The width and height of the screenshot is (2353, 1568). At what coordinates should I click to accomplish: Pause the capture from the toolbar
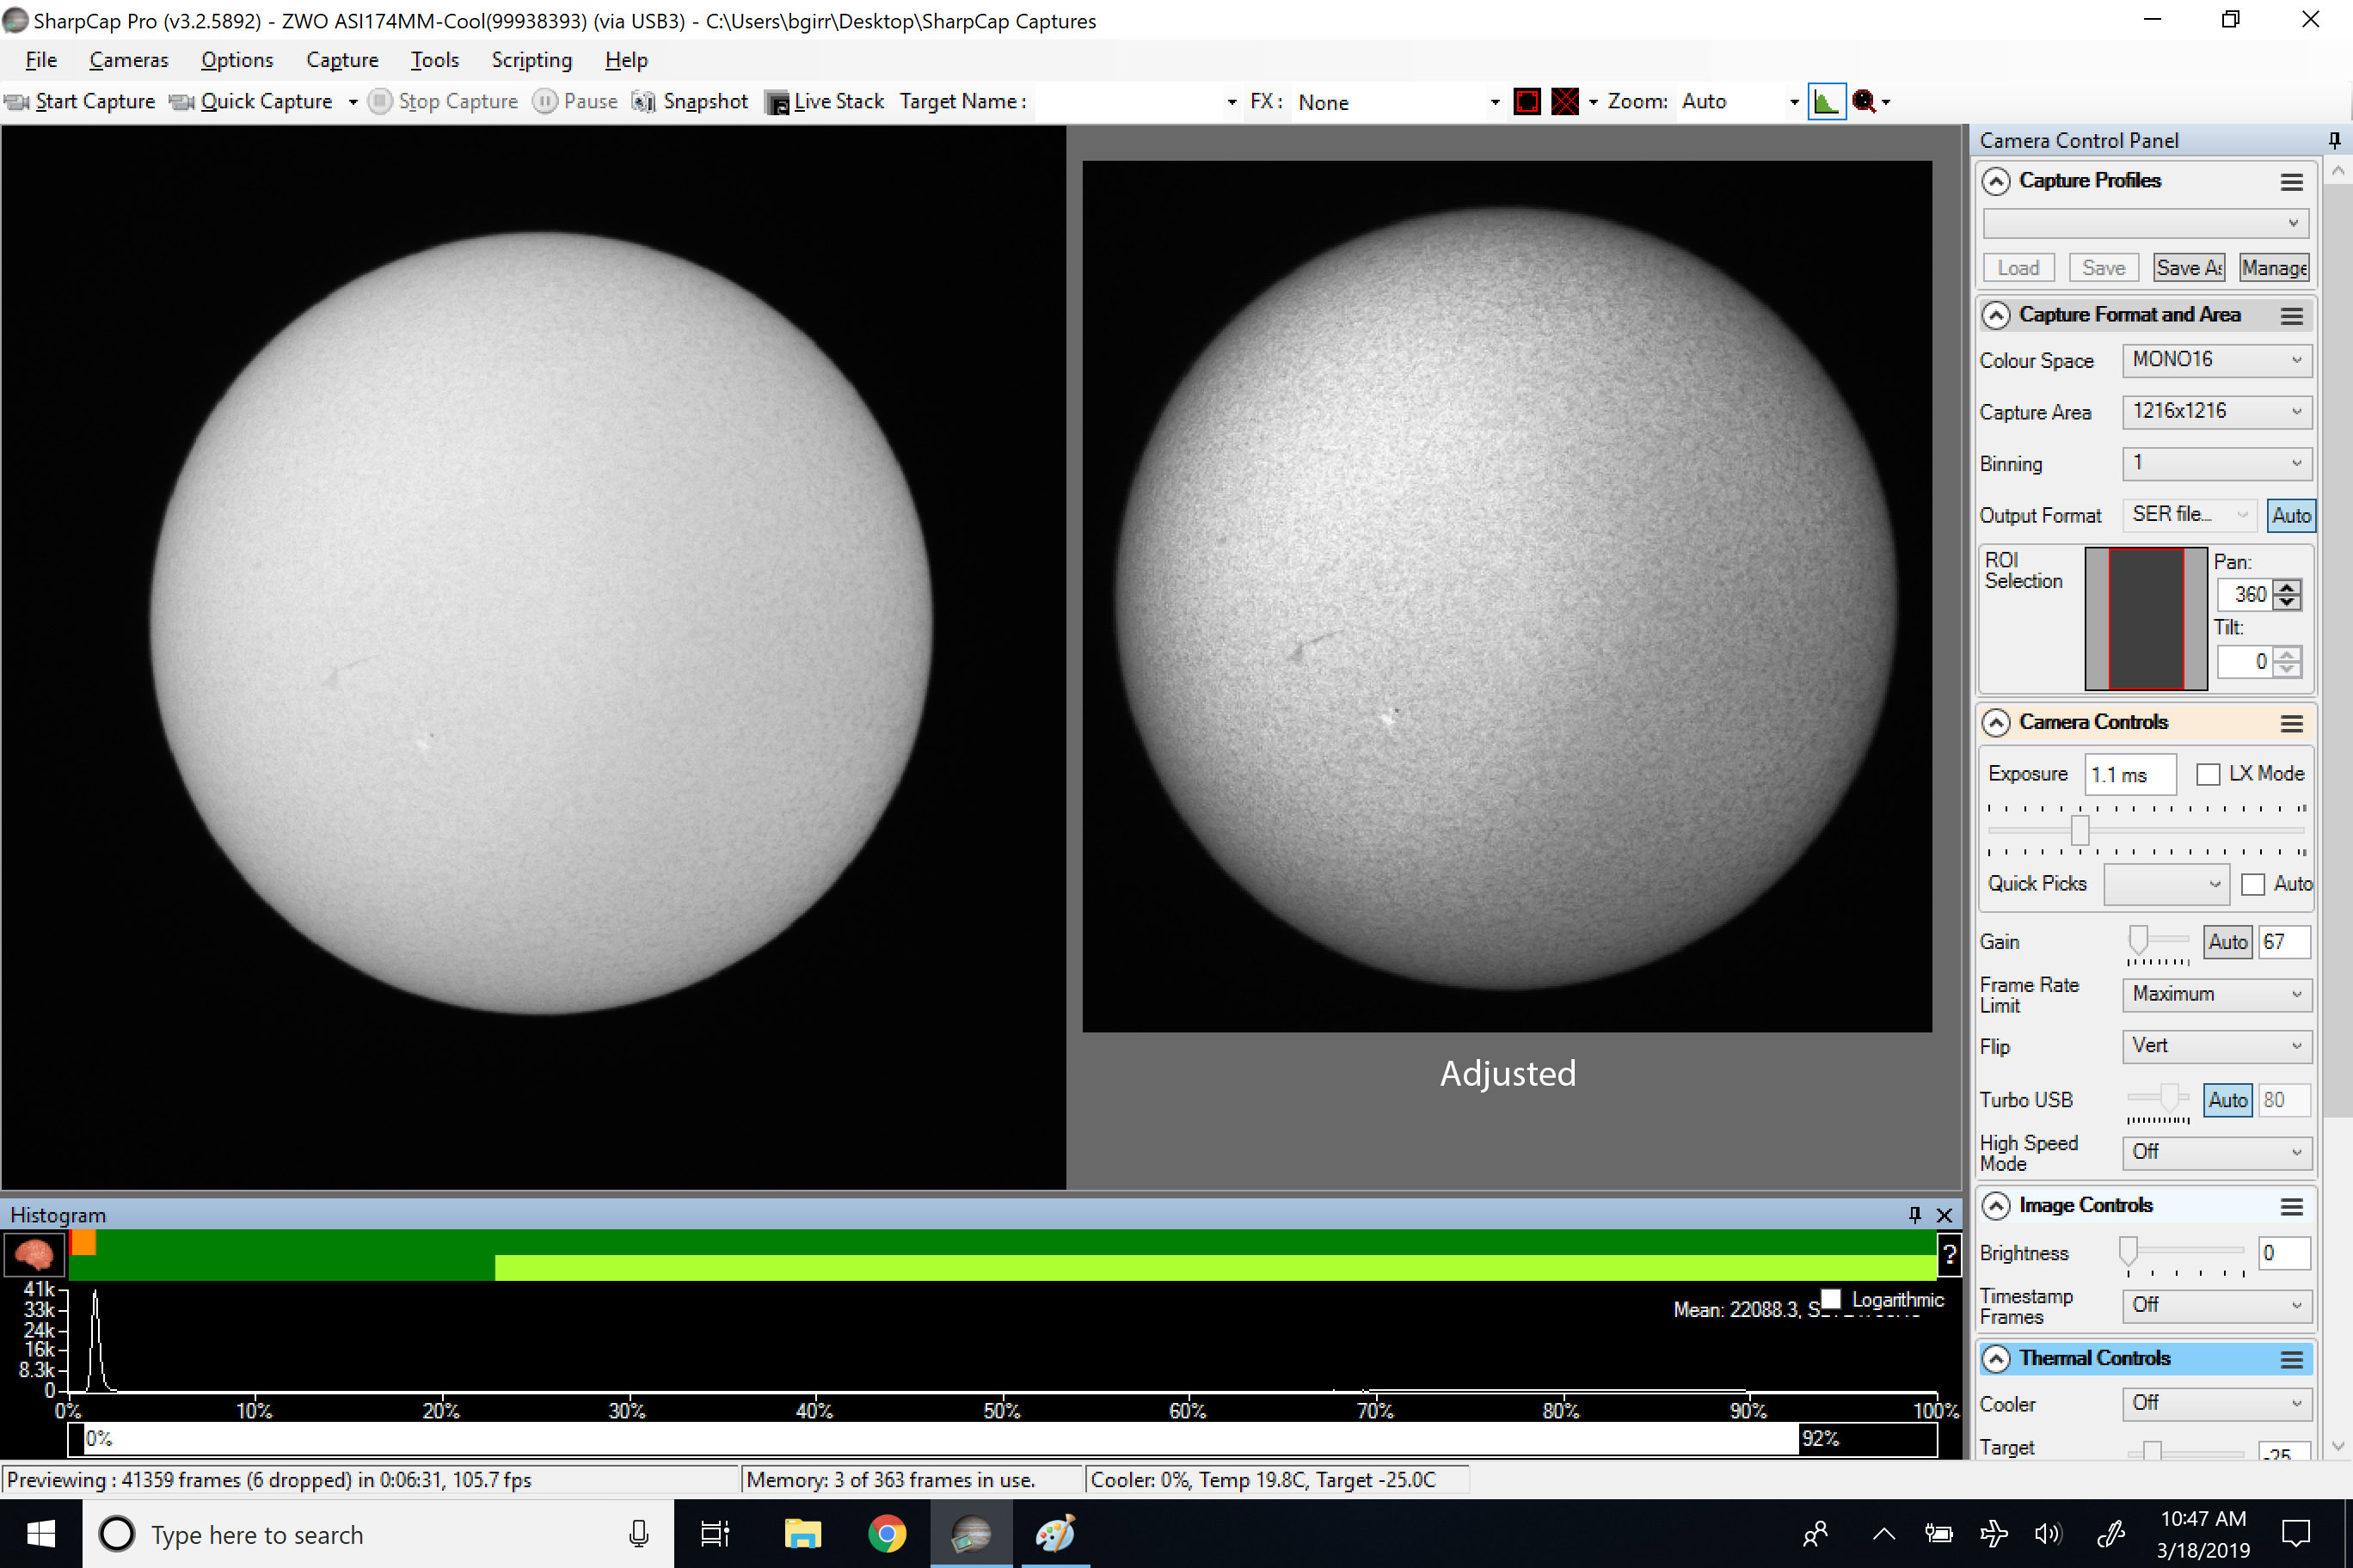pyautogui.click(x=575, y=102)
